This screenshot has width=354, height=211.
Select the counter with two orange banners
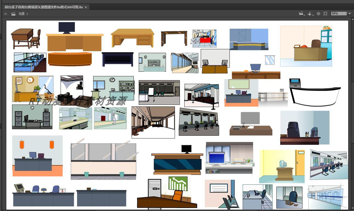(37, 156)
